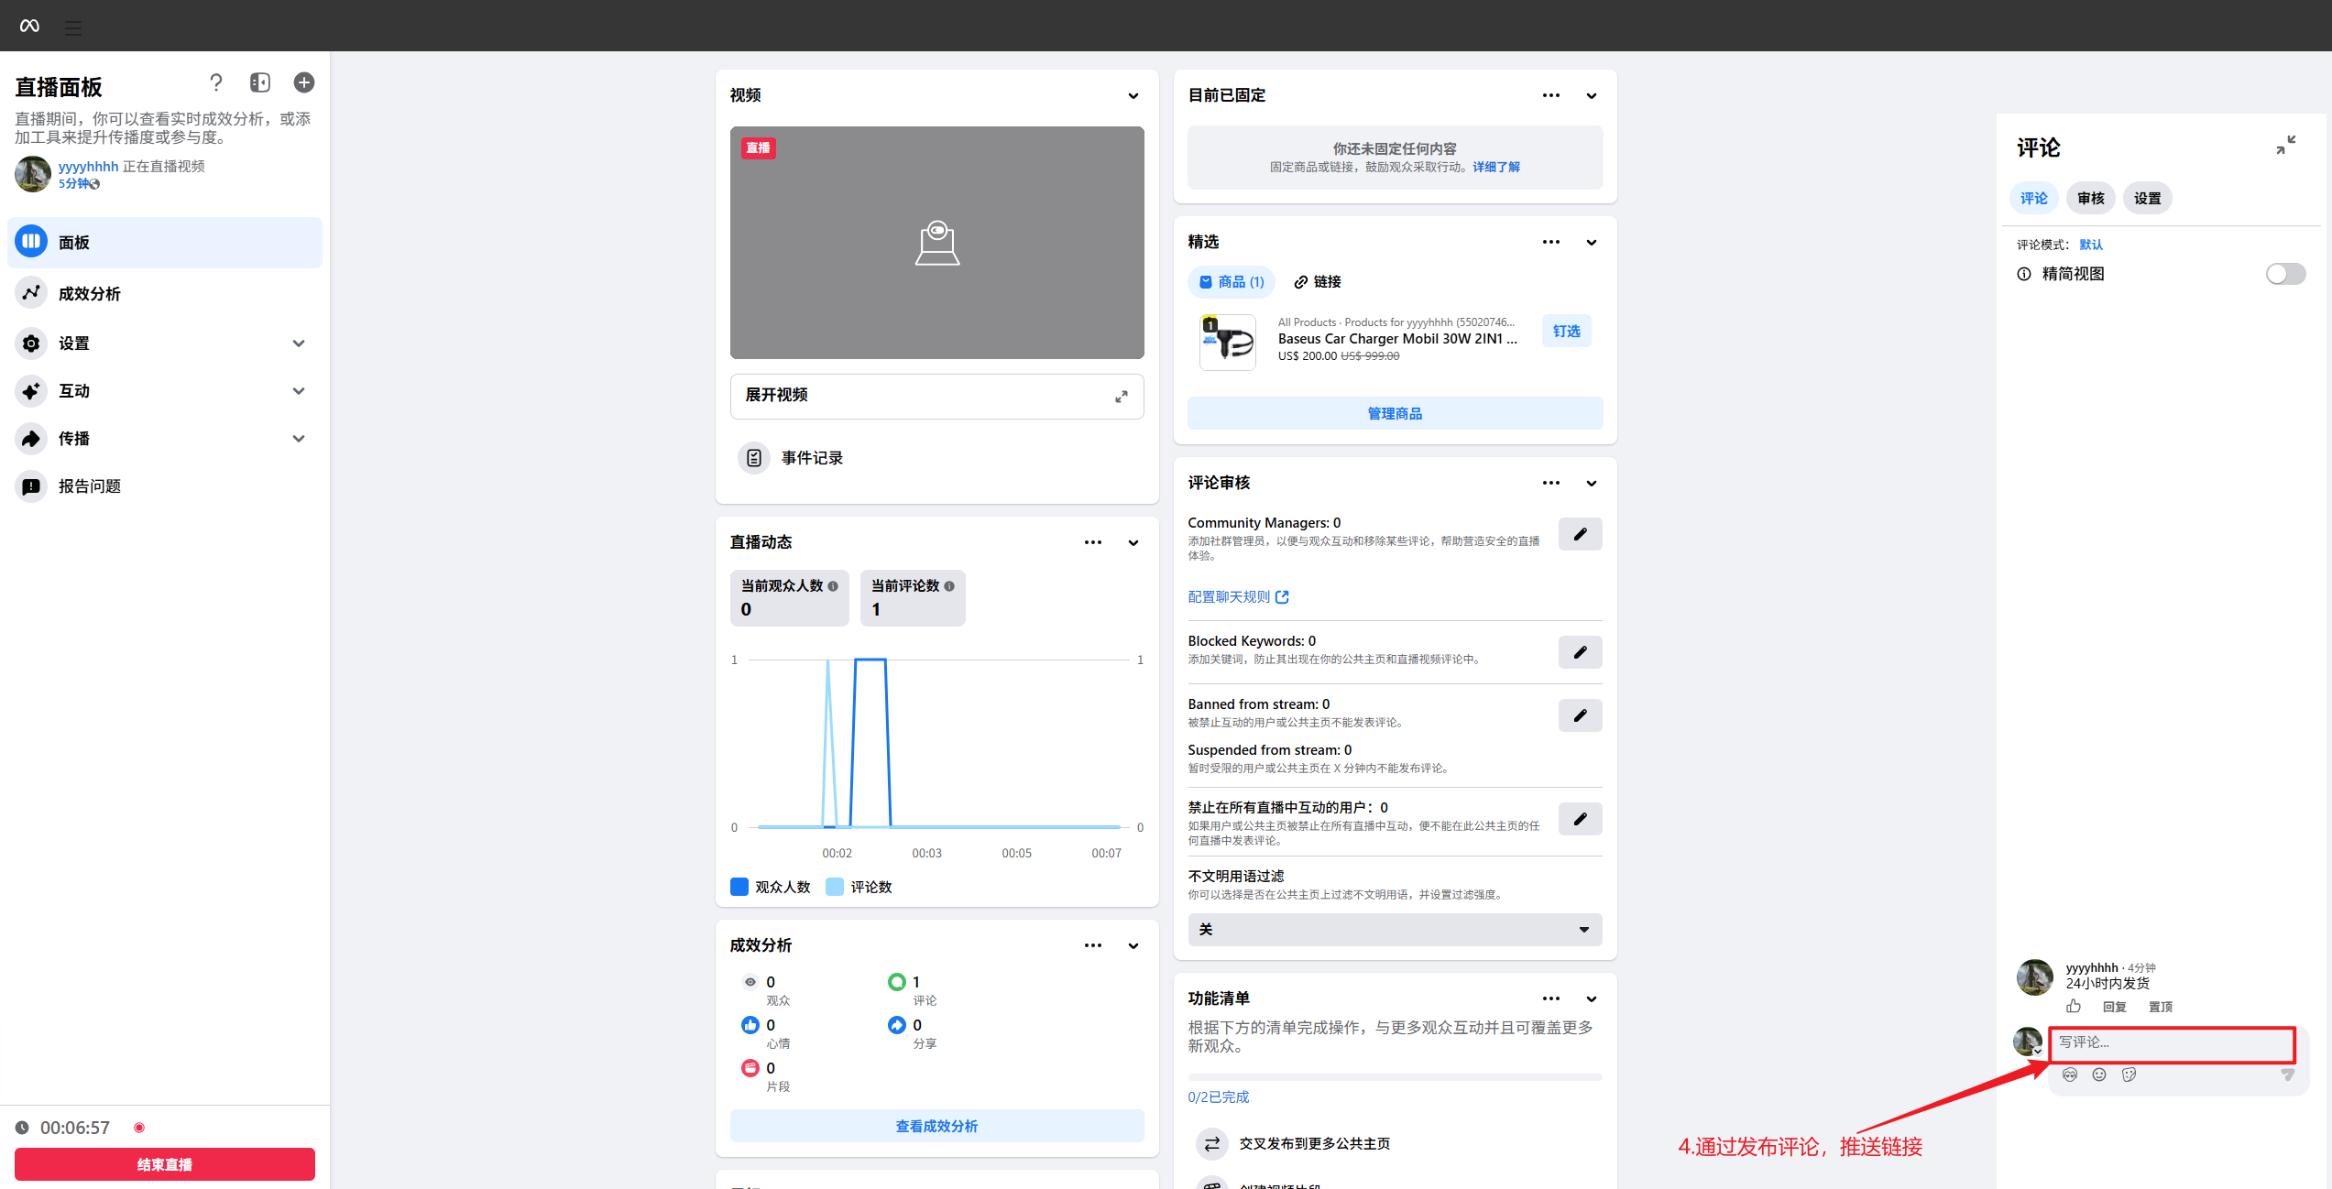Edit Community Managers with pencil icon
Viewport: 2332px width, 1189px height.
(1580, 534)
